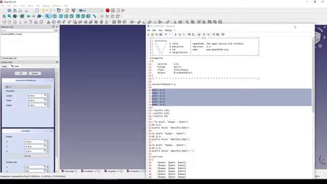Click the save document icon in FreeCAD
Screen dimensions: 327x184
pyautogui.click(x=15, y=10)
